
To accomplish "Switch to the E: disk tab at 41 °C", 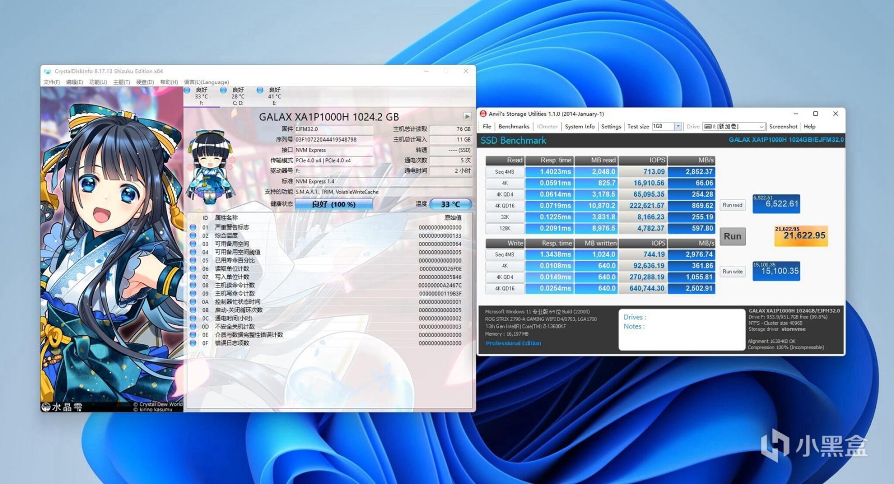I will click(274, 97).
